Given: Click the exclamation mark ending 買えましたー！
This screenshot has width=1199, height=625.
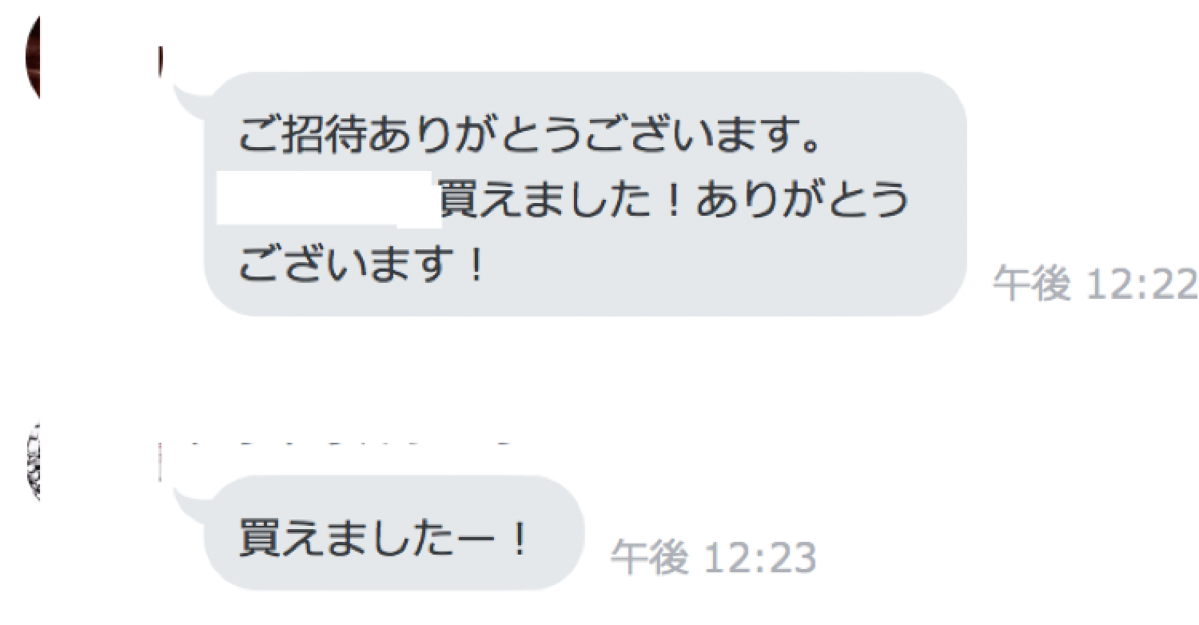Looking at the screenshot, I should click(518, 540).
